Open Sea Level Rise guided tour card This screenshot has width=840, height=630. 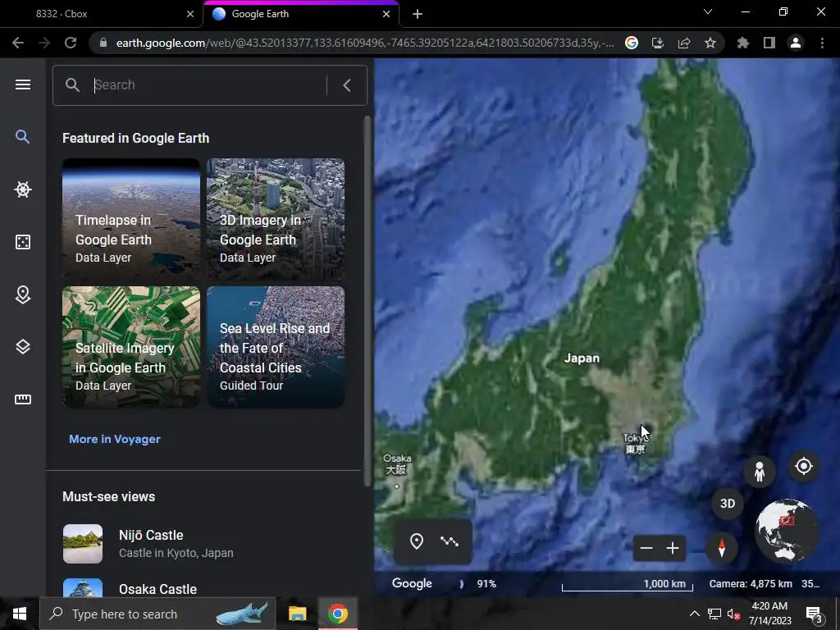(276, 347)
